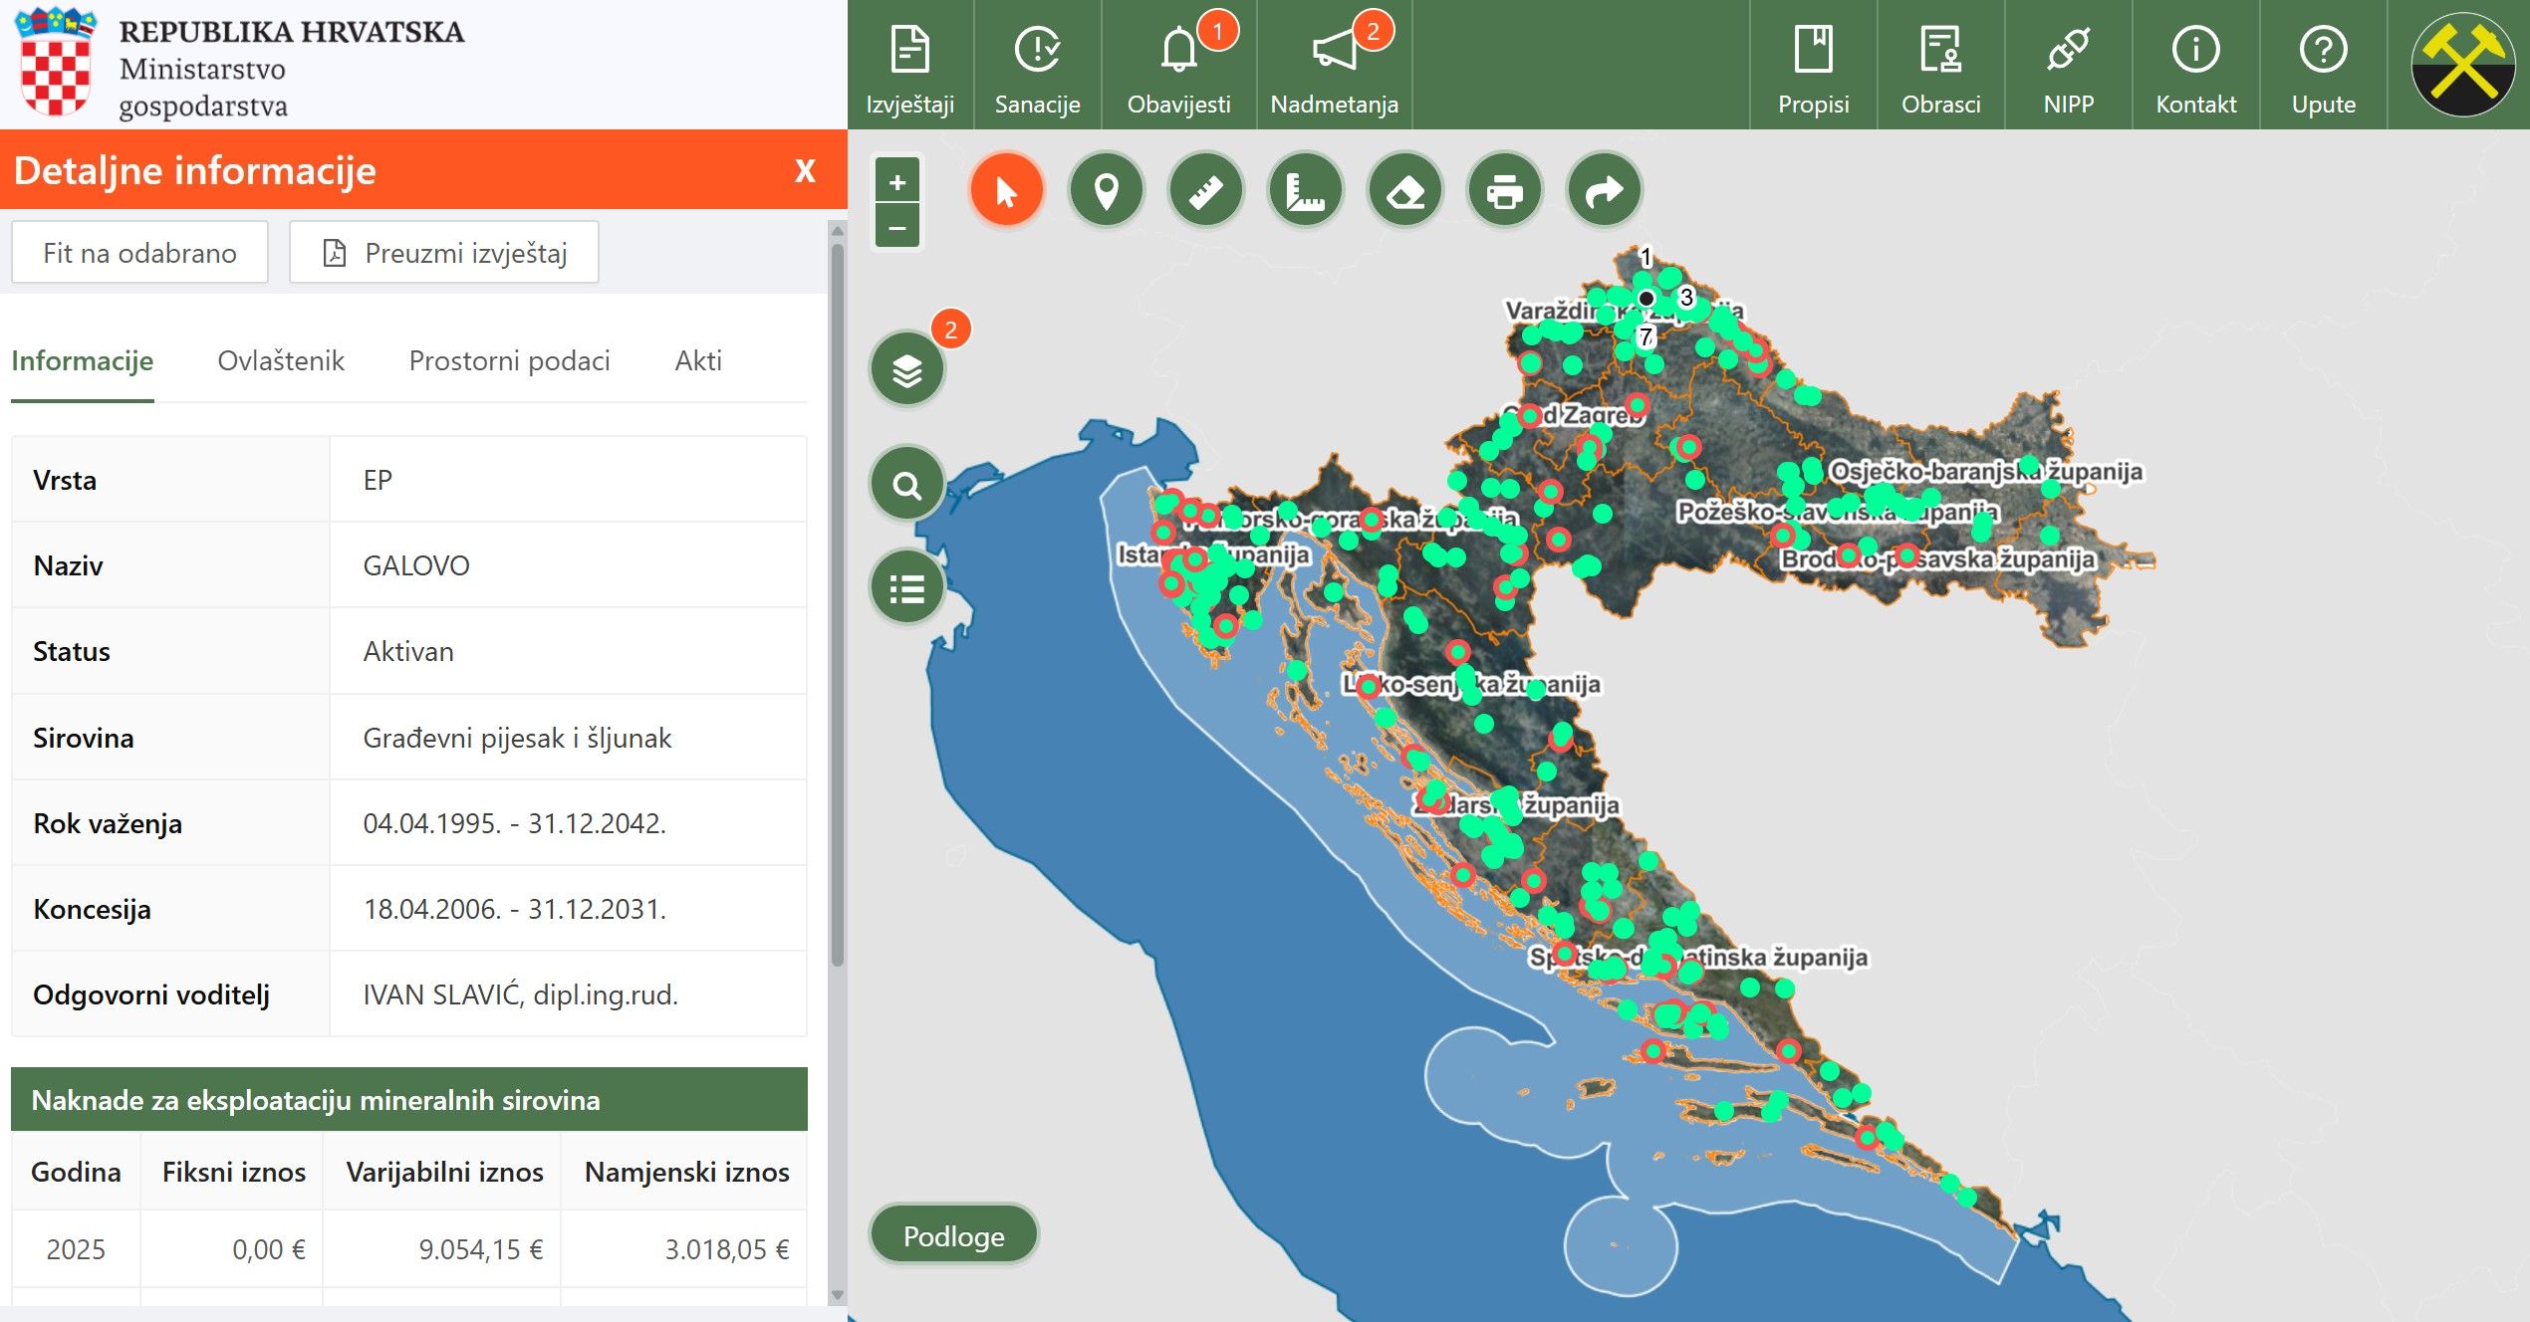Viewport: 2530px width, 1322px height.
Task: Open the map search magnifier
Action: [906, 485]
